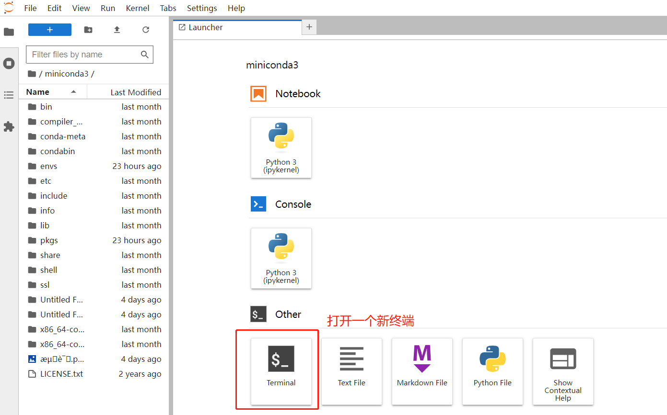
Task: Click the New Folder icon
Action: [88, 30]
